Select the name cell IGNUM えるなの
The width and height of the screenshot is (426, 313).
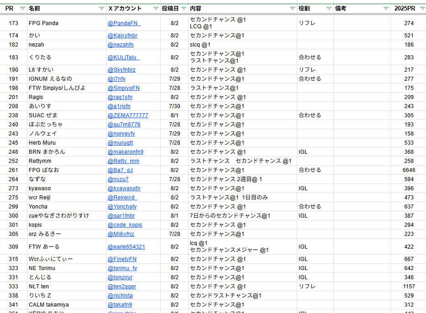coord(67,79)
